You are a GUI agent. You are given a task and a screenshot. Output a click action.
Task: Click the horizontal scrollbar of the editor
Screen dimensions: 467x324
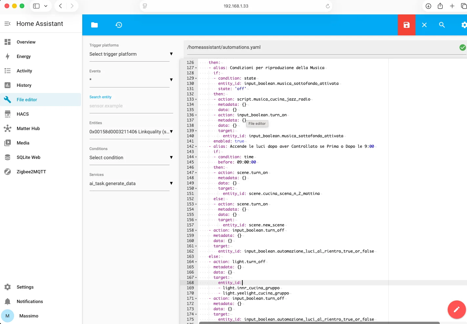click(319, 323)
